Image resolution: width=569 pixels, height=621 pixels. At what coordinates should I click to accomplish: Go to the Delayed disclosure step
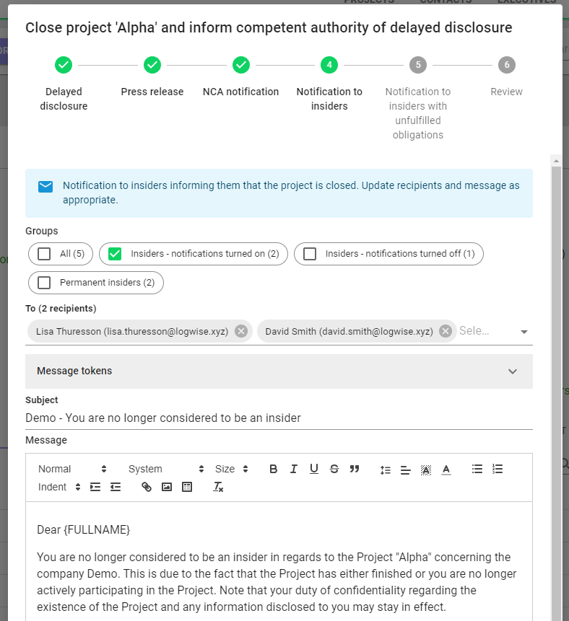coord(64,84)
